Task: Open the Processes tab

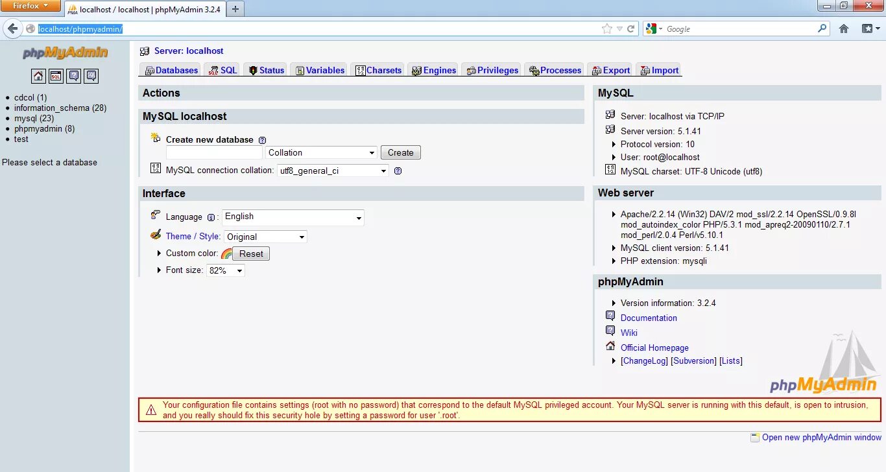Action: click(x=555, y=70)
